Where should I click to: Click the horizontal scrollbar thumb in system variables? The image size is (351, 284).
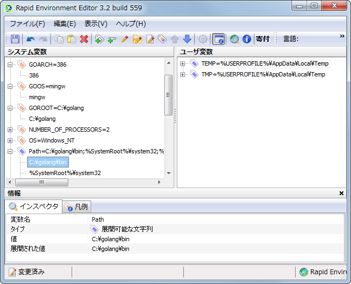[42, 182]
